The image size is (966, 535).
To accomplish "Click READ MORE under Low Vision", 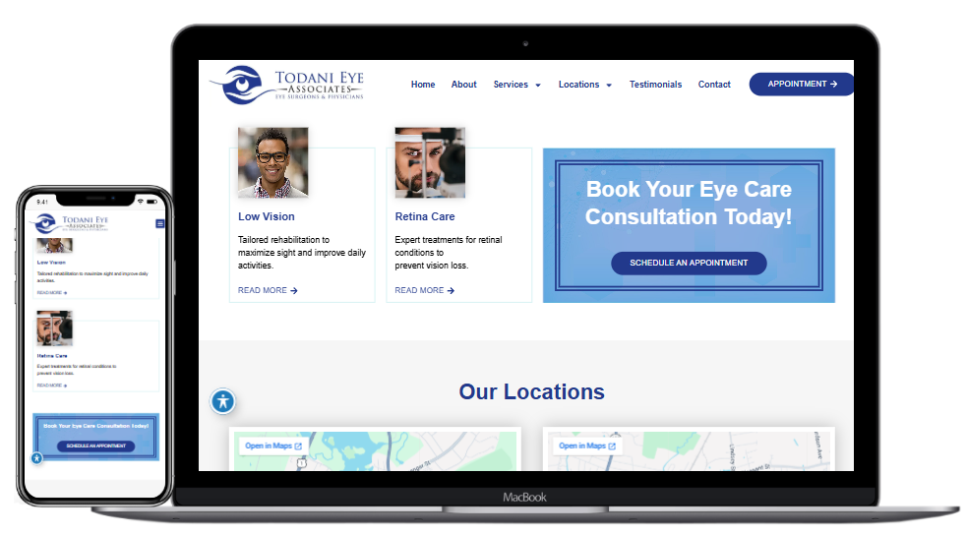I will (x=268, y=290).
